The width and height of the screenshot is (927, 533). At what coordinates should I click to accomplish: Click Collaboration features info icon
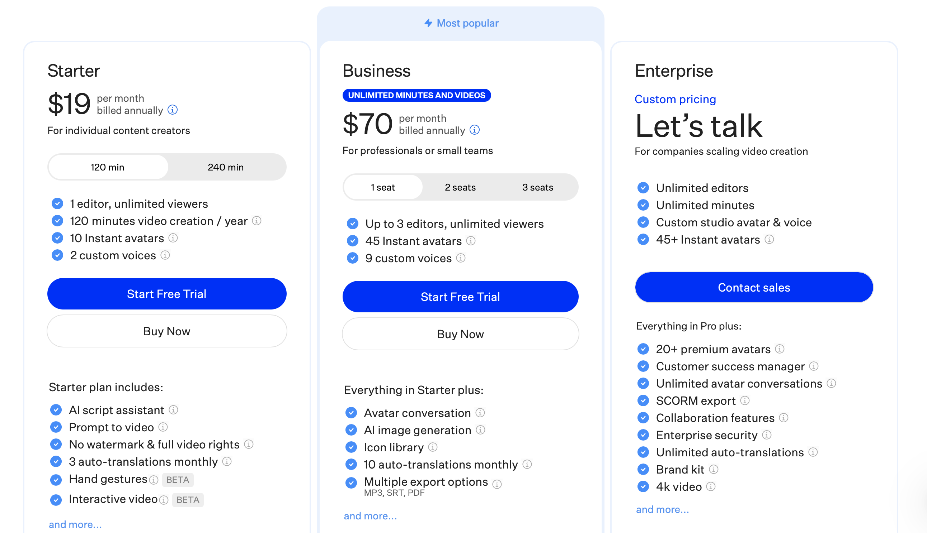[784, 418]
